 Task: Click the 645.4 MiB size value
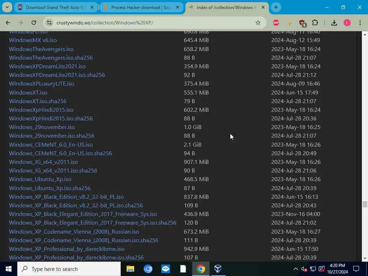pyautogui.click(x=196, y=40)
